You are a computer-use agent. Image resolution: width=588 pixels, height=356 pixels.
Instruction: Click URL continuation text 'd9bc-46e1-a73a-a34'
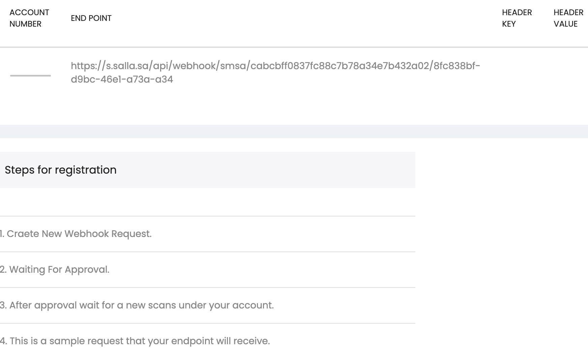pos(122,80)
